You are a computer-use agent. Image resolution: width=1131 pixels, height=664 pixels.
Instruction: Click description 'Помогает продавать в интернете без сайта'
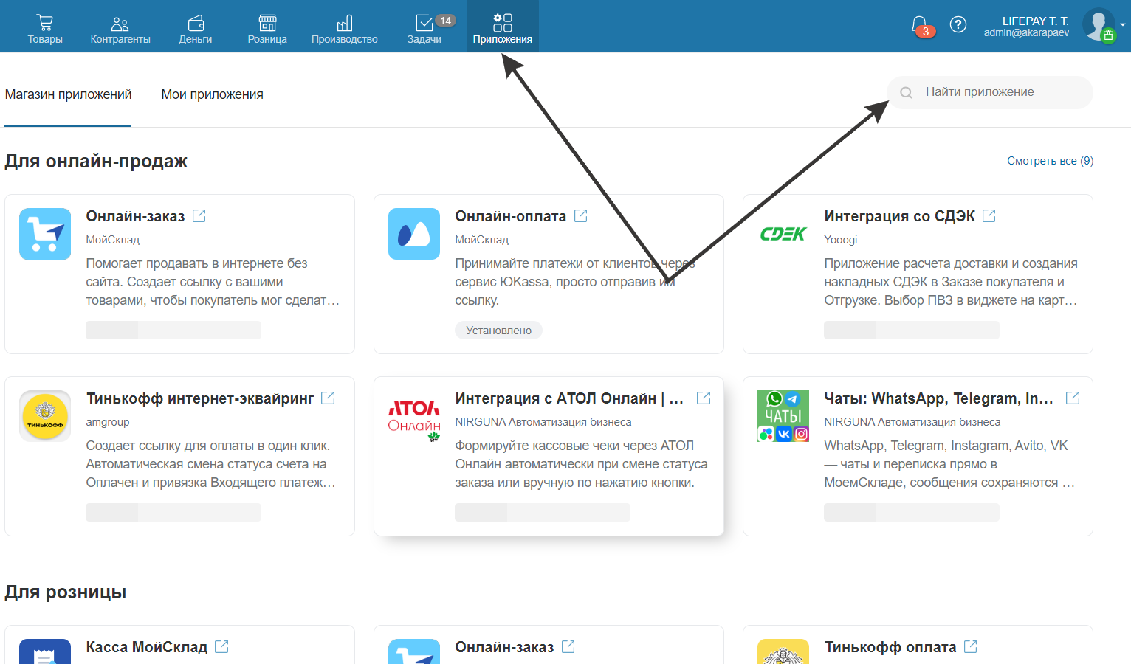pos(213,282)
